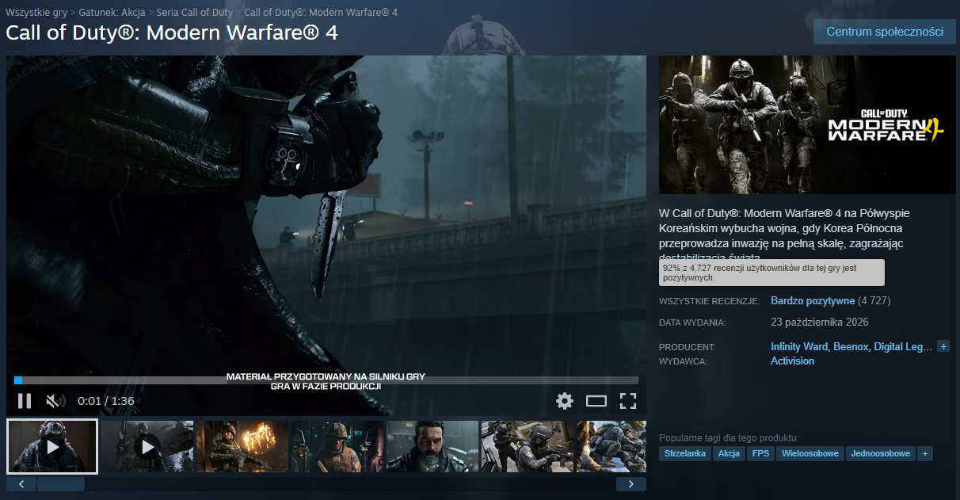
Task: Open Beenox developer link
Action: [851, 347]
